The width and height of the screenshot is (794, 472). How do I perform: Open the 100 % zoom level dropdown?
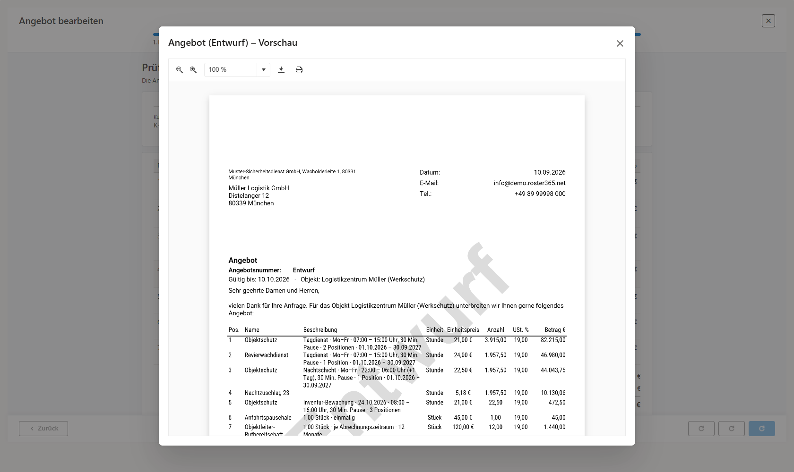pyautogui.click(x=264, y=70)
